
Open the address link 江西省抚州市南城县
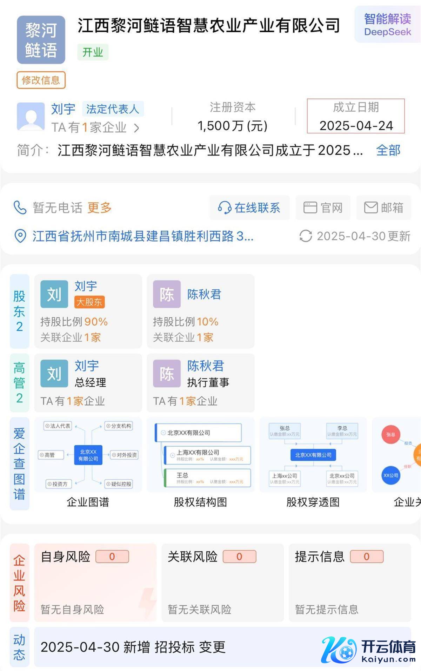coord(142,236)
